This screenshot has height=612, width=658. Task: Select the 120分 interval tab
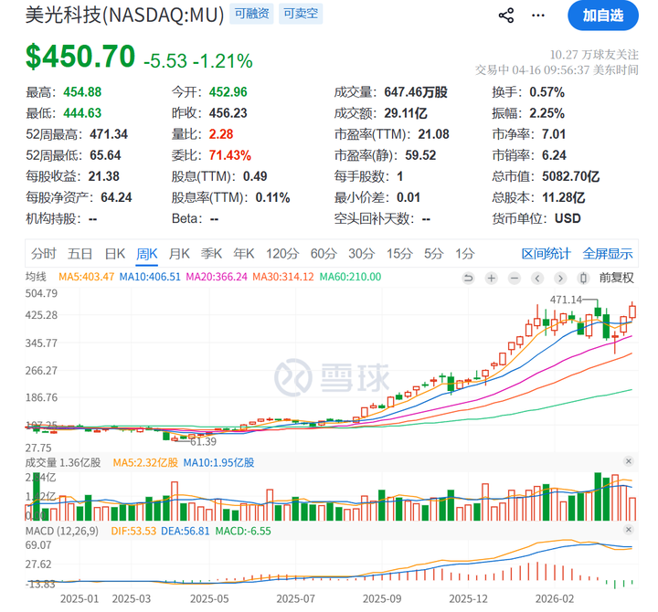pyautogui.click(x=282, y=253)
